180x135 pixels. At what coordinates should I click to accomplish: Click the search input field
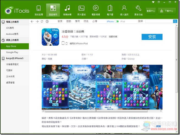point(159,21)
